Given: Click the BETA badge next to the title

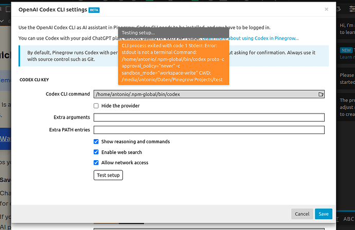Looking at the screenshot, I should coord(94,10).
